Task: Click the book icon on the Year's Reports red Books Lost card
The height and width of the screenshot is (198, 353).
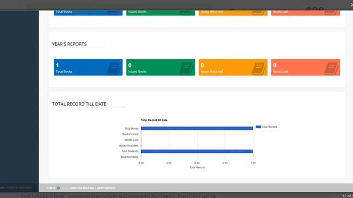Action: pos(331,68)
